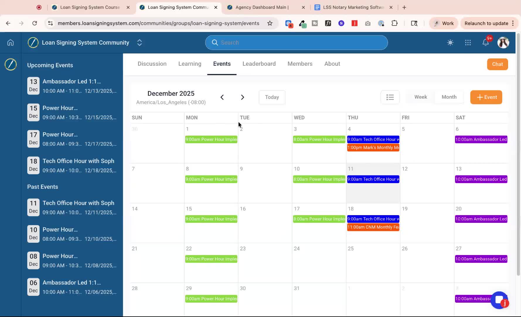Open Dec 27 Ambassador Led calendar event
Screen dimensions: 521x317
point(481,259)
